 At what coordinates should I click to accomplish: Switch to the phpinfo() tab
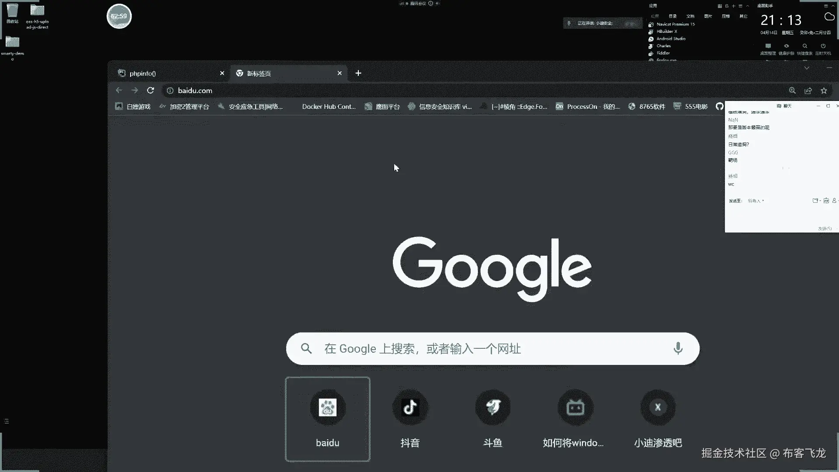pos(143,73)
